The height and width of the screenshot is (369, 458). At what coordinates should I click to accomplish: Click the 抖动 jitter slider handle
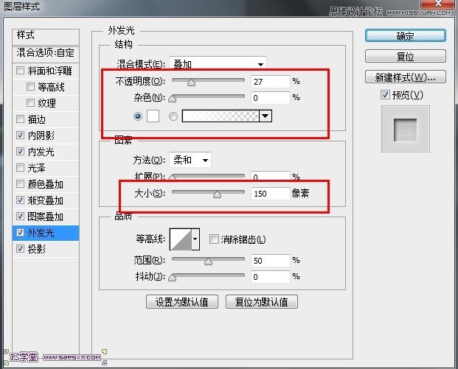coord(173,278)
